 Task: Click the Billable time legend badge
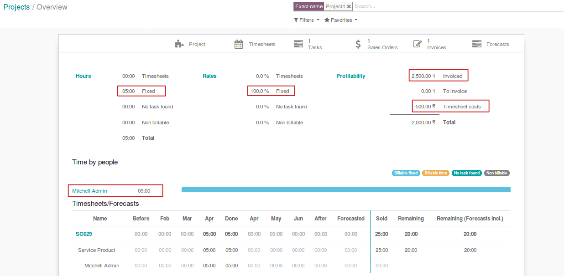436,173
